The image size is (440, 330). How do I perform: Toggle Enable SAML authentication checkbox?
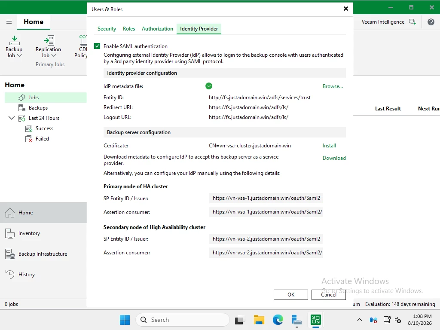(97, 46)
